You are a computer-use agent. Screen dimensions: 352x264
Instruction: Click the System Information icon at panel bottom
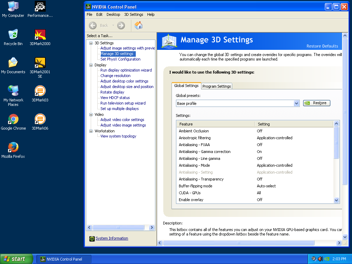91,238
